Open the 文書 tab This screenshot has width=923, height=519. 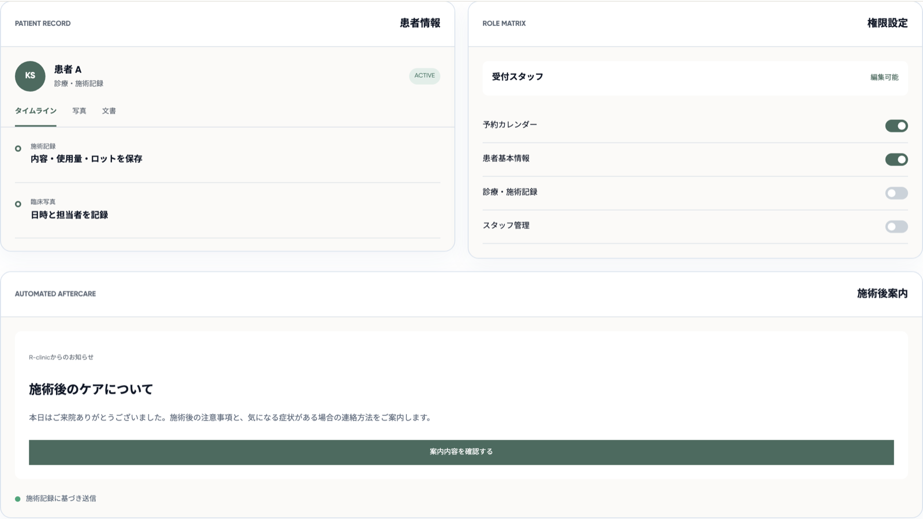click(x=109, y=111)
